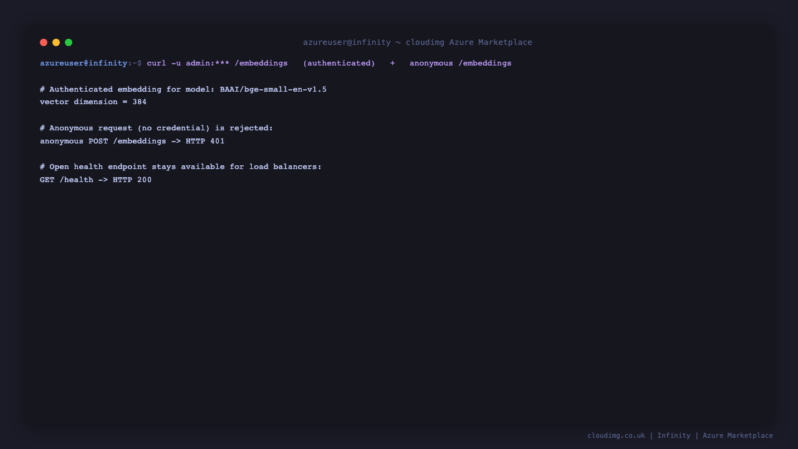Screen dimensions: 798x449
Task: Click the anonymous POST /embeddings -> HTTP 401 line
Action: (x=132, y=141)
